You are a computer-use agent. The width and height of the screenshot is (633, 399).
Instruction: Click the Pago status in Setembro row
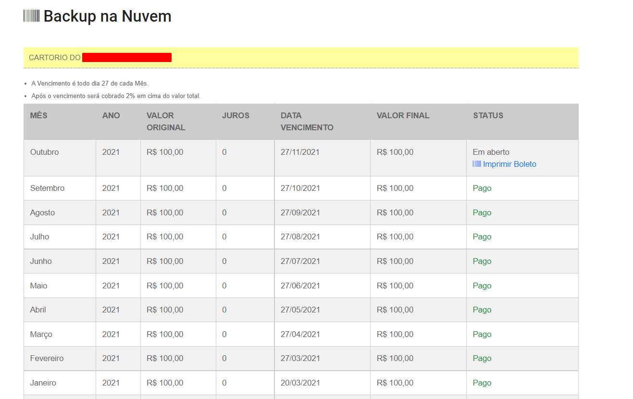pos(482,188)
